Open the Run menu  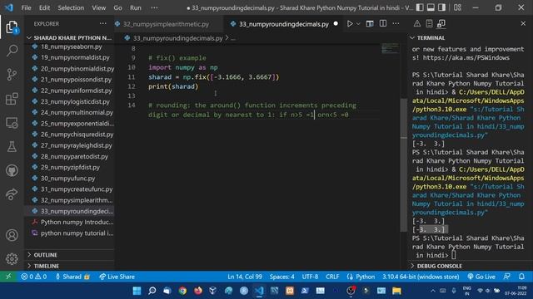(135, 7)
